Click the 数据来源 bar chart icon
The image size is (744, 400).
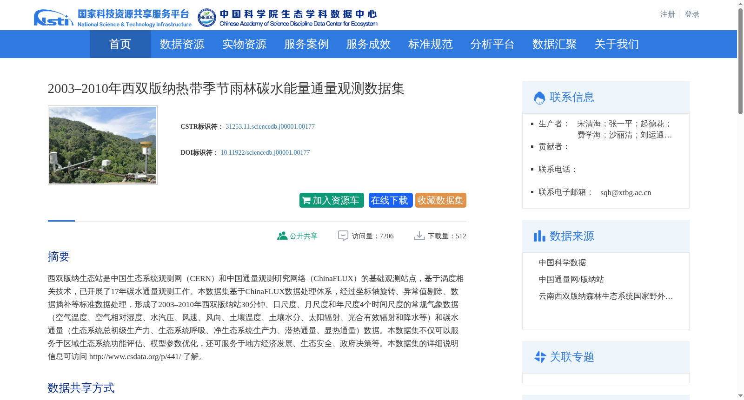click(x=539, y=236)
